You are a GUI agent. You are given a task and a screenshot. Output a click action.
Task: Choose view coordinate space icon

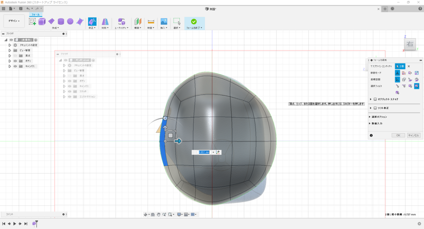click(404, 79)
